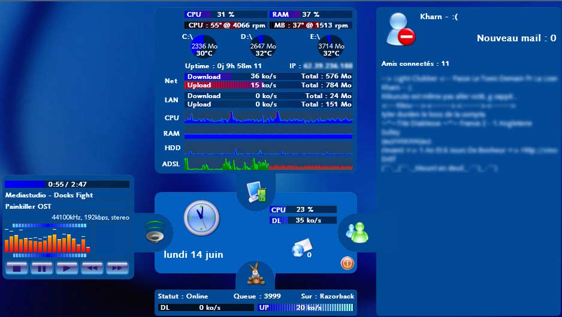
Task: Click the slider bar above the spectrum analyzer
Action: [x=50, y=225]
